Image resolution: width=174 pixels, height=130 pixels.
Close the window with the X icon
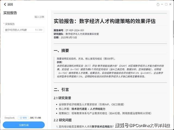click(170, 4)
